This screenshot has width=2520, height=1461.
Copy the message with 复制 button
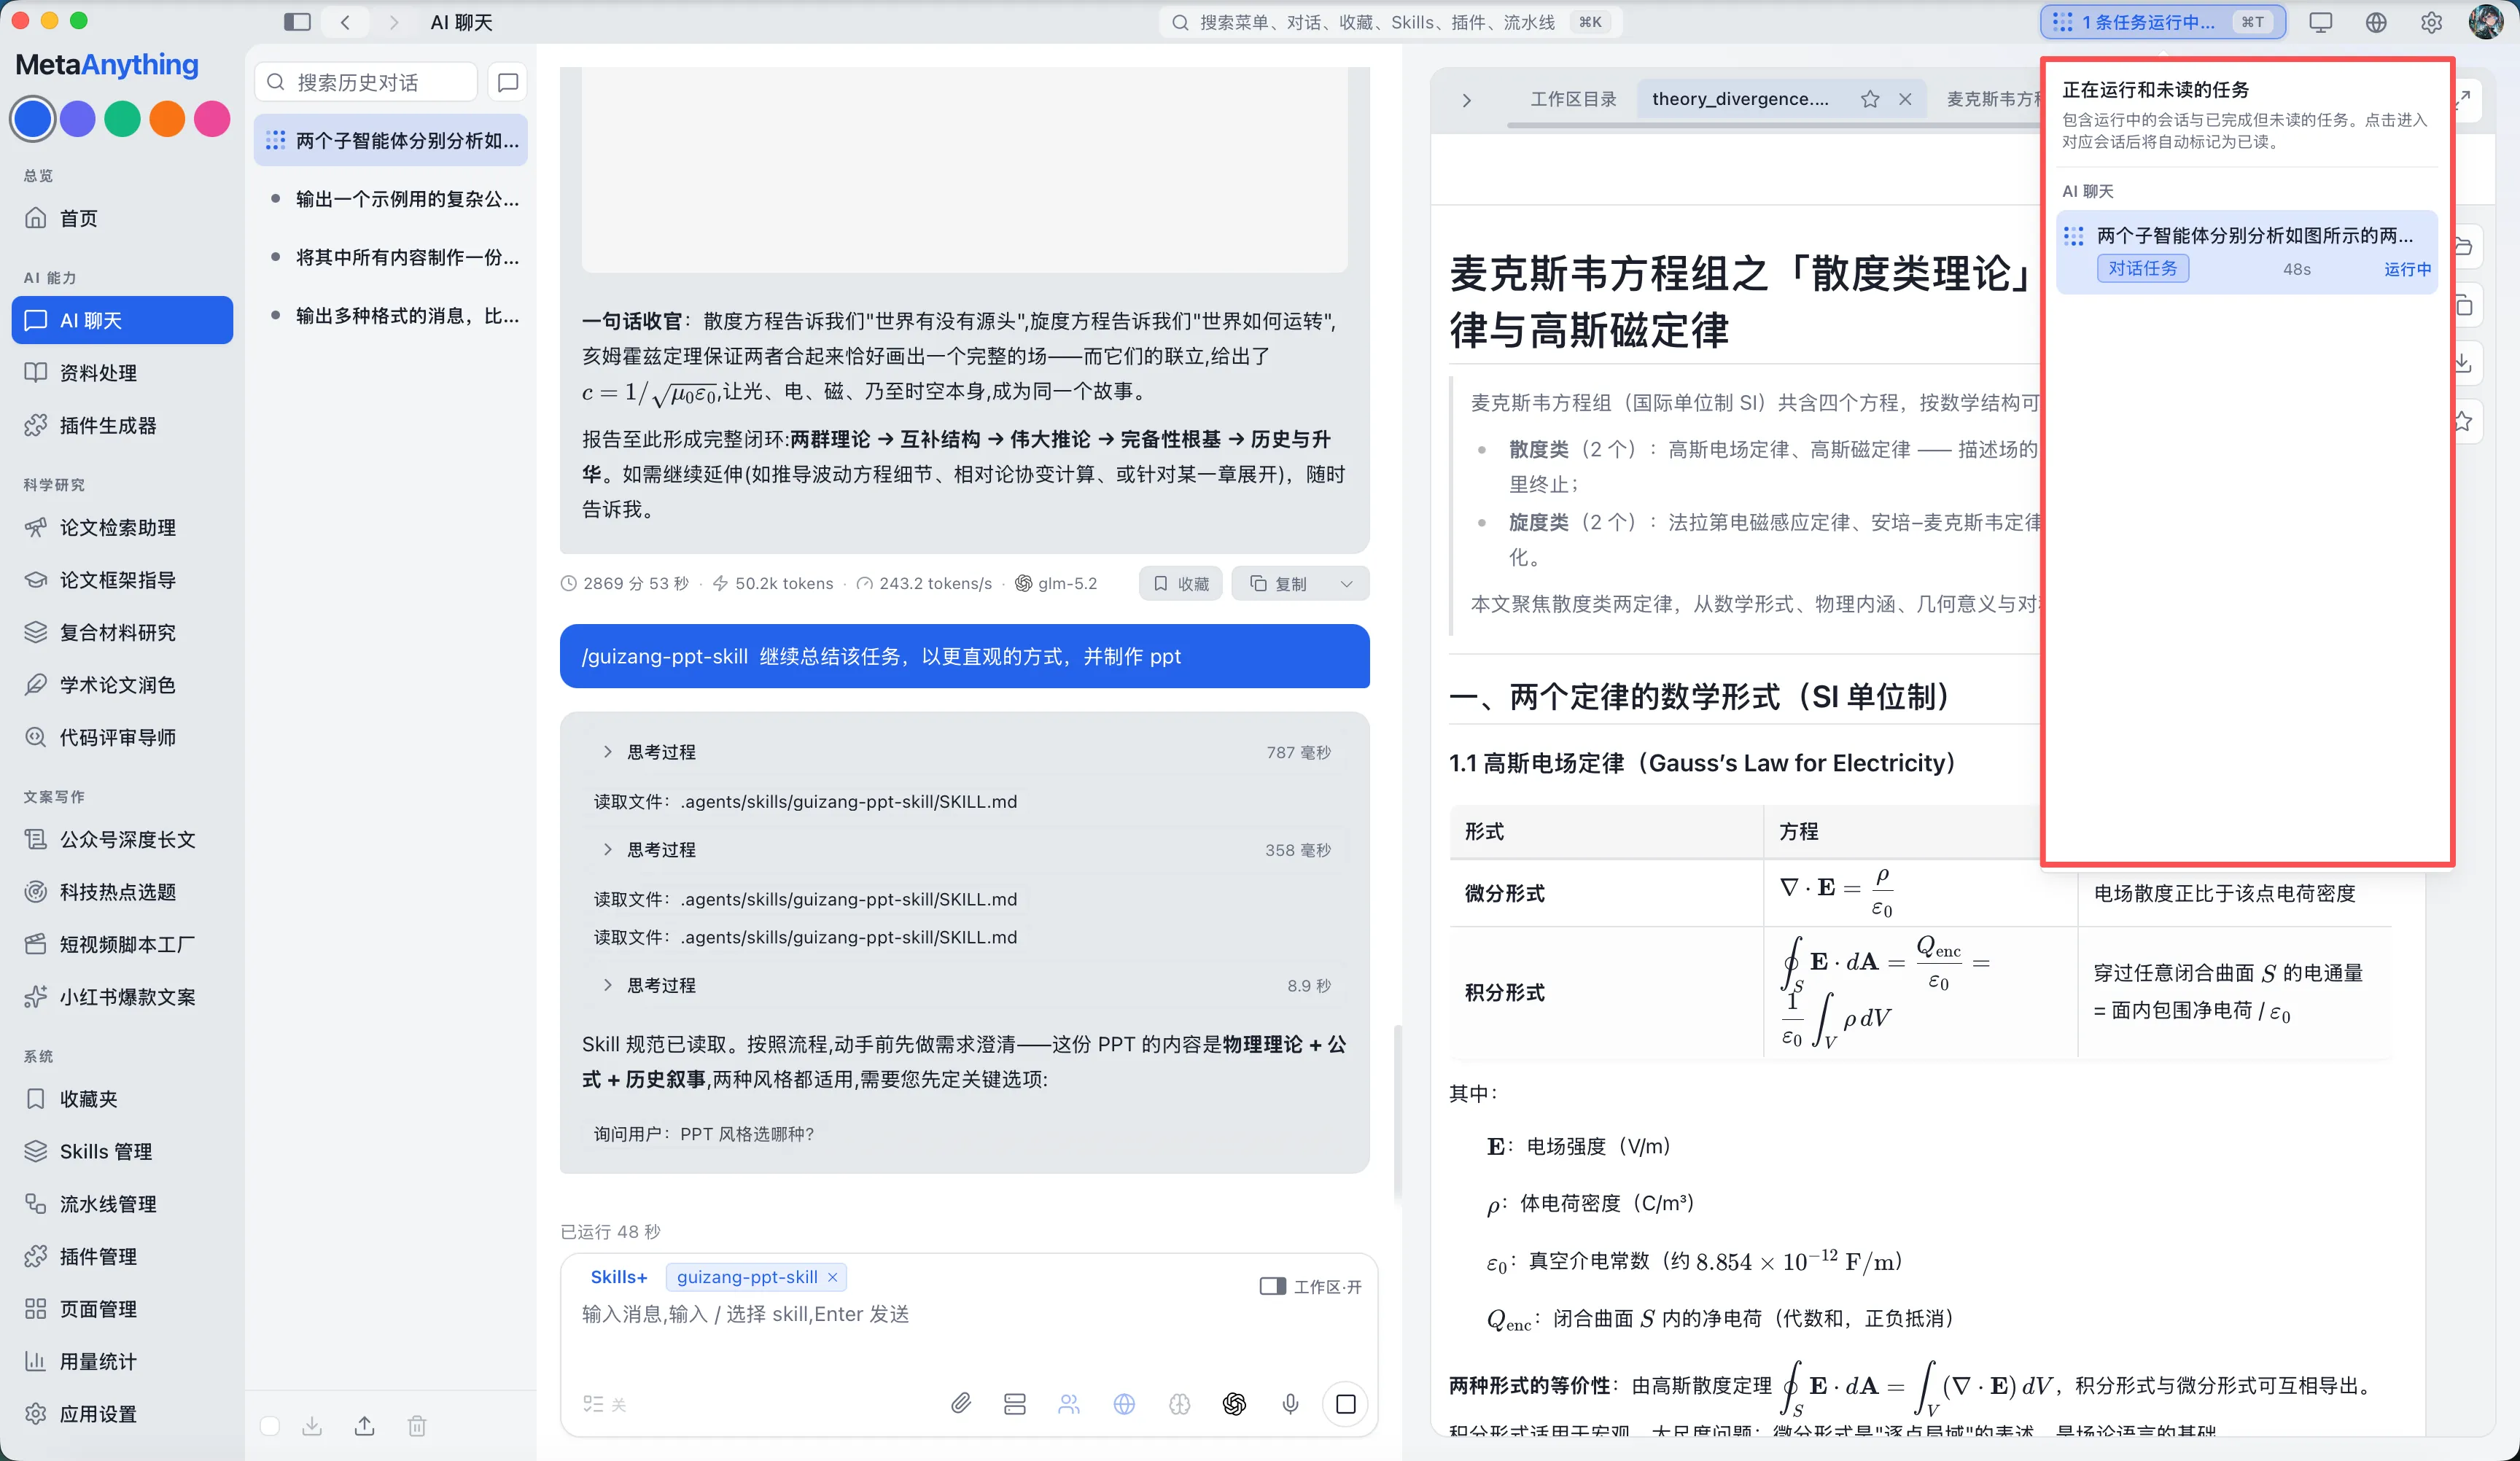tap(1279, 584)
